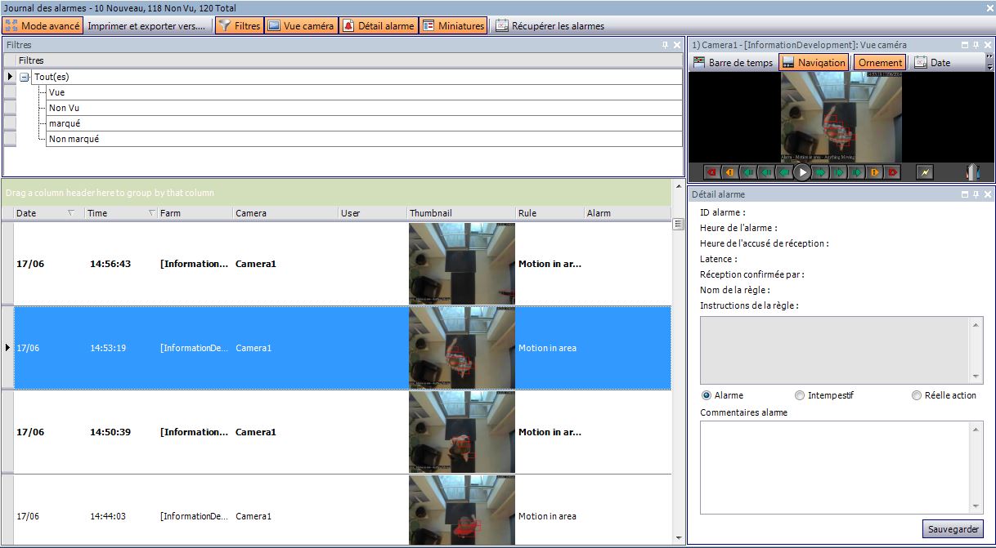
Task: Select the Alarme radio button
Action: 707,395
